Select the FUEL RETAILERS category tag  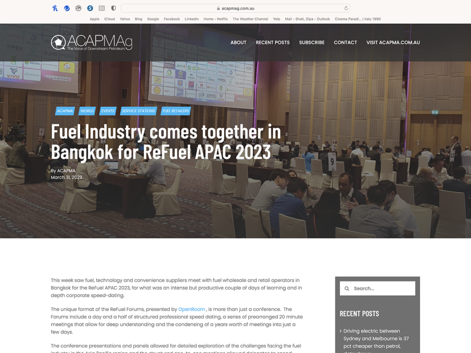175,111
